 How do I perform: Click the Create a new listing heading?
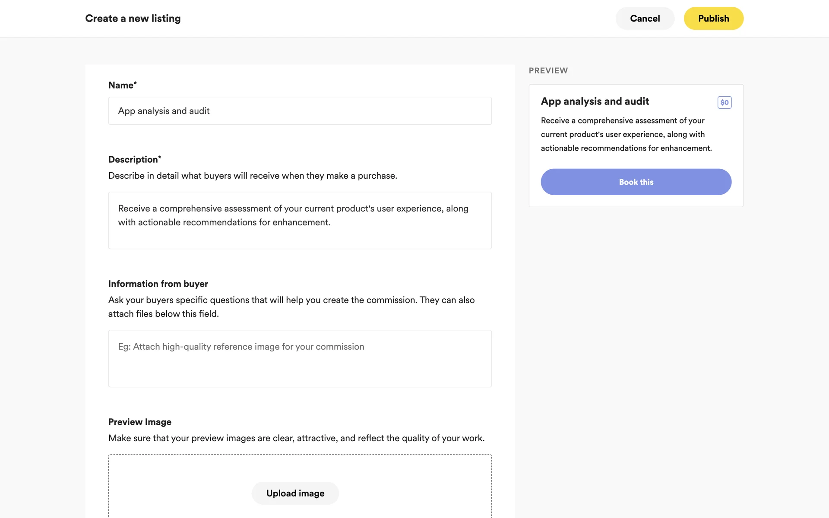pos(133,19)
